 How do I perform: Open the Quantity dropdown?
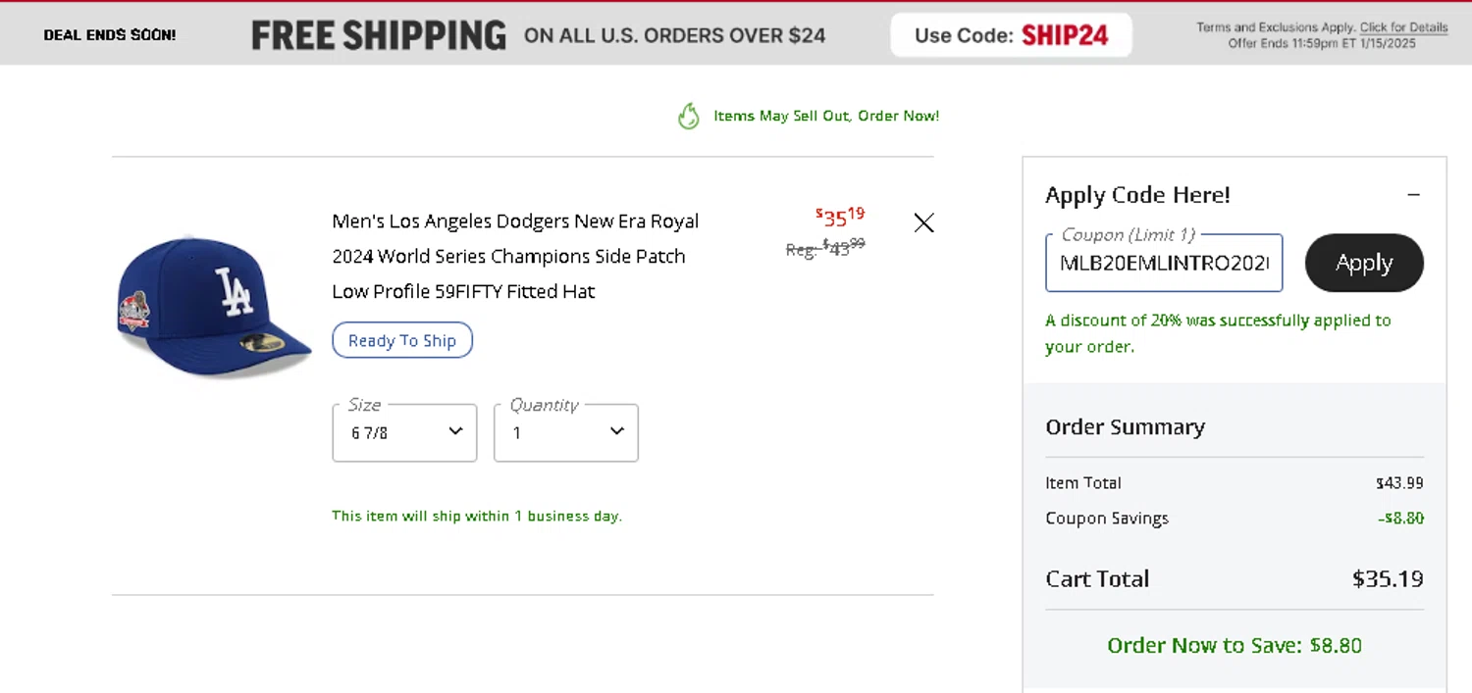pos(566,432)
